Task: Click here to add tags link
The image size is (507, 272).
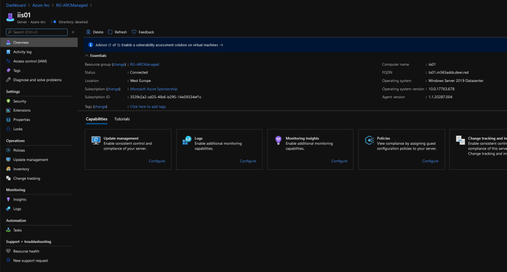Action: click(x=148, y=107)
